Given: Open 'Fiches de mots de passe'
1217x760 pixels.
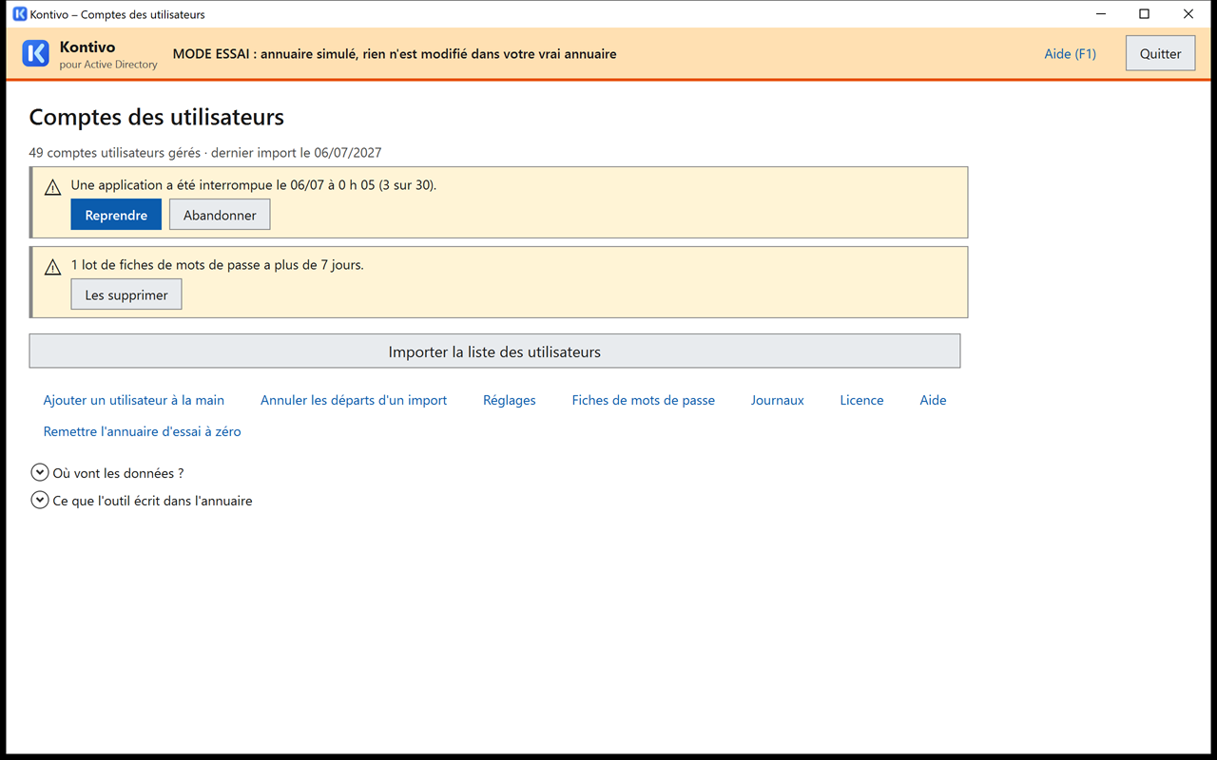Looking at the screenshot, I should pyautogui.click(x=644, y=400).
